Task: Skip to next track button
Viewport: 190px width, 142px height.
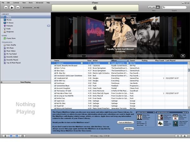Action: pos(18,8)
